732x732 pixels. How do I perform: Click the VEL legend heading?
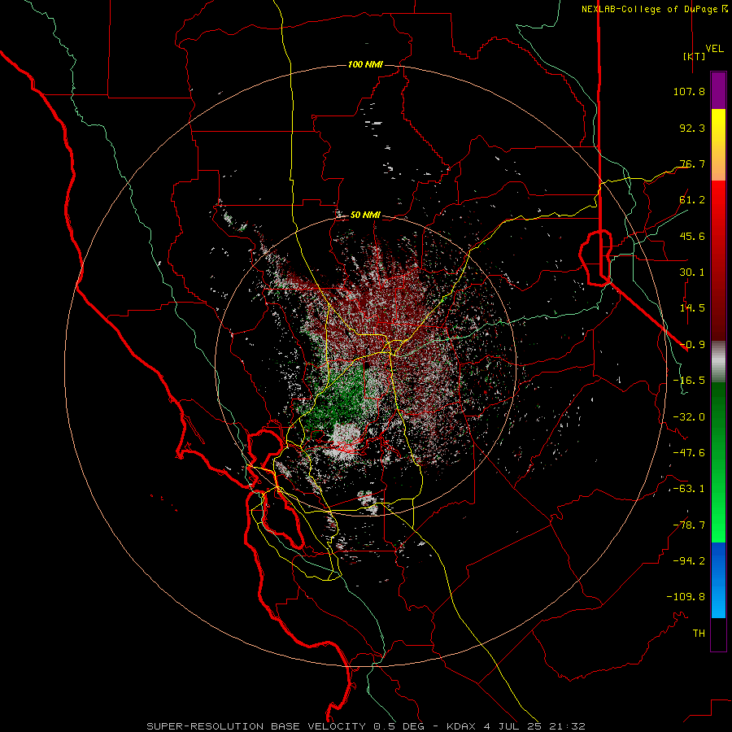pyautogui.click(x=714, y=49)
